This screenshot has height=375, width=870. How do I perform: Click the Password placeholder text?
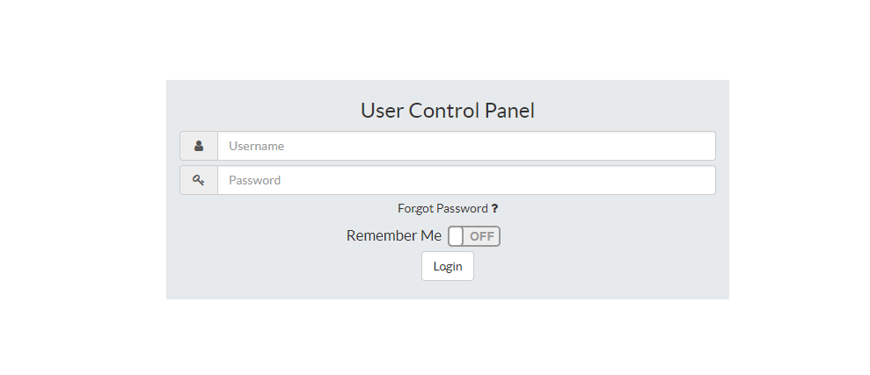point(254,180)
